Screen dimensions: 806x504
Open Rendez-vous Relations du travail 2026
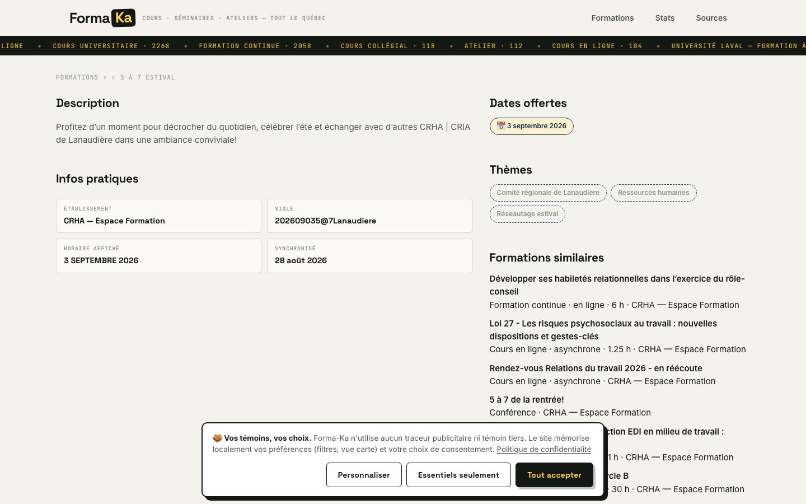[596, 368]
